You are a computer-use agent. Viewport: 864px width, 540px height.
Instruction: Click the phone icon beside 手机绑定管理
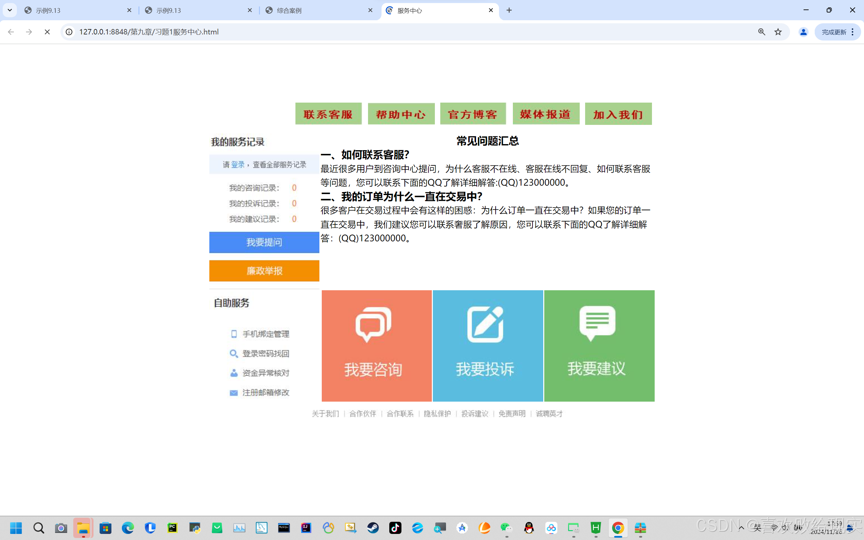234,334
